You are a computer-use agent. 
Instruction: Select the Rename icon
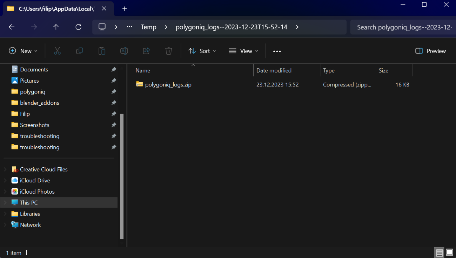pyautogui.click(x=124, y=51)
